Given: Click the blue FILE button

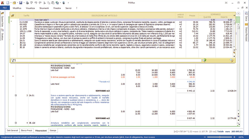Looking at the screenshot, I should (x=5, y=8).
